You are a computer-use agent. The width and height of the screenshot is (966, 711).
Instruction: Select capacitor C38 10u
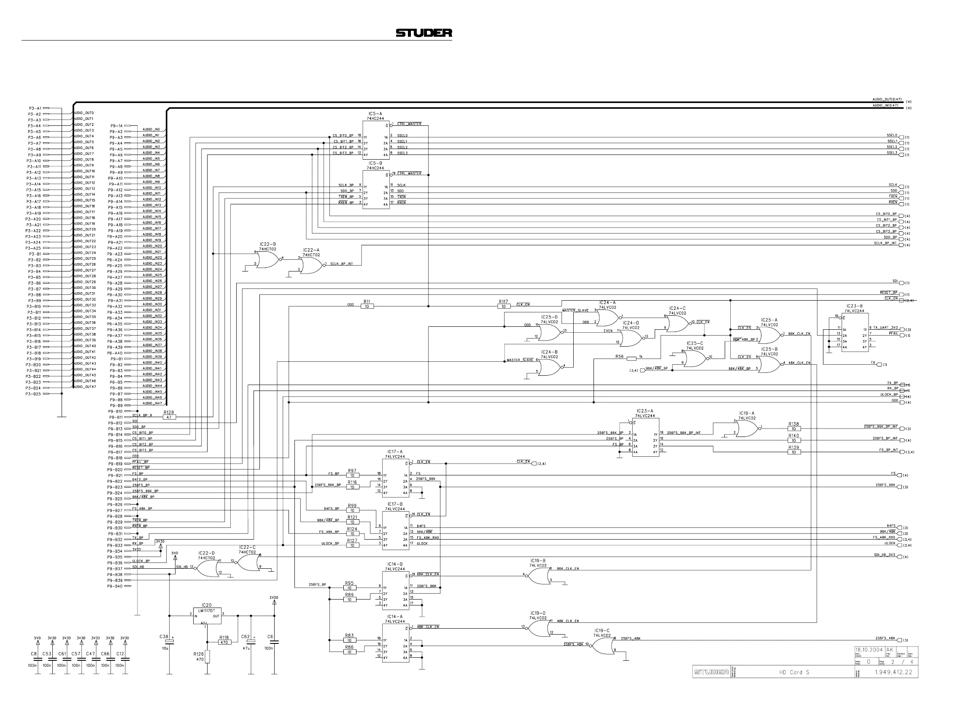tap(170, 642)
